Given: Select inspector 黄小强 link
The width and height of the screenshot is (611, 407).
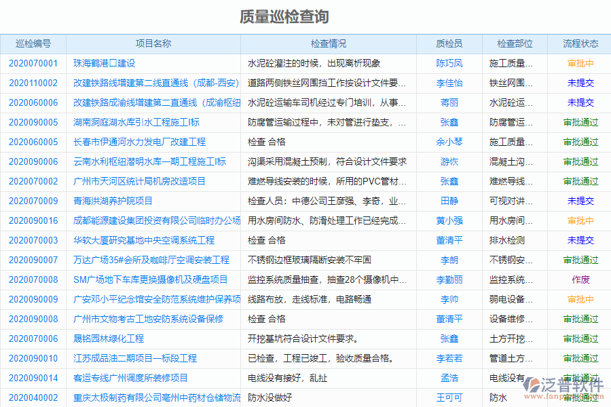Looking at the screenshot, I should click(x=448, y=220).
